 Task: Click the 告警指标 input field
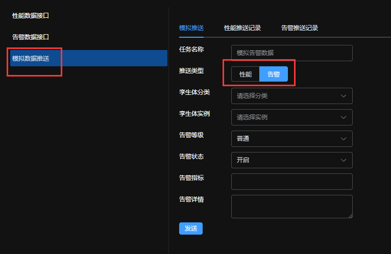(292, 182)
